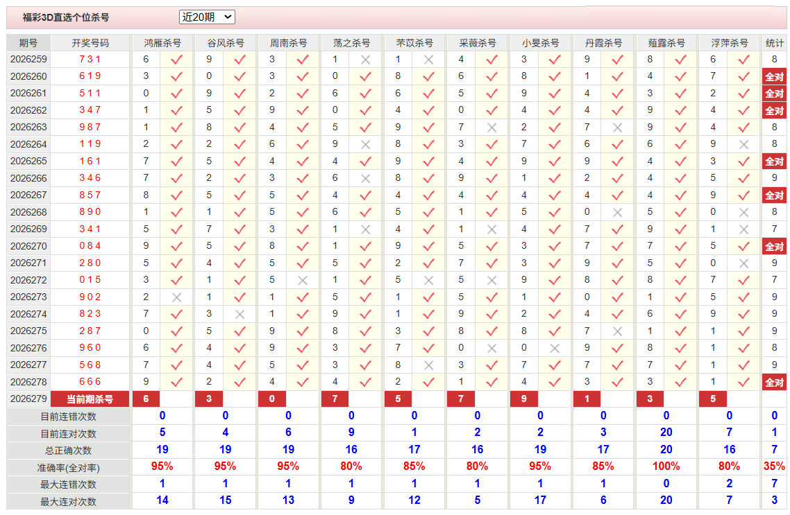Click 谷风杀号 check mark in row 2026270
790x515 pixels.
[239, 247]
